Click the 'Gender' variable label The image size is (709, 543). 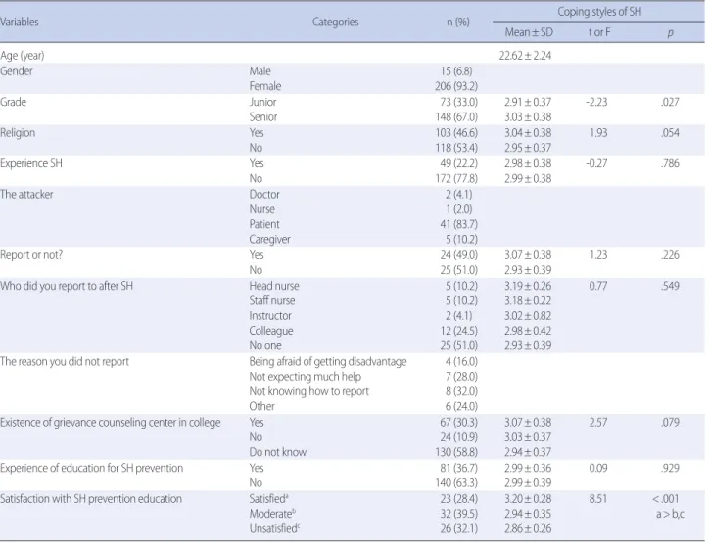17,71
